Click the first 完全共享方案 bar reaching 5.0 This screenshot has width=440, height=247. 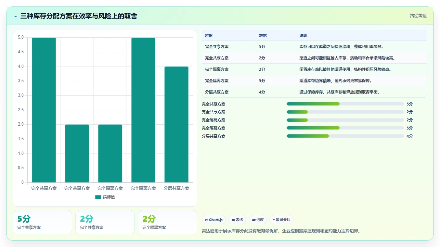[44, 110]
